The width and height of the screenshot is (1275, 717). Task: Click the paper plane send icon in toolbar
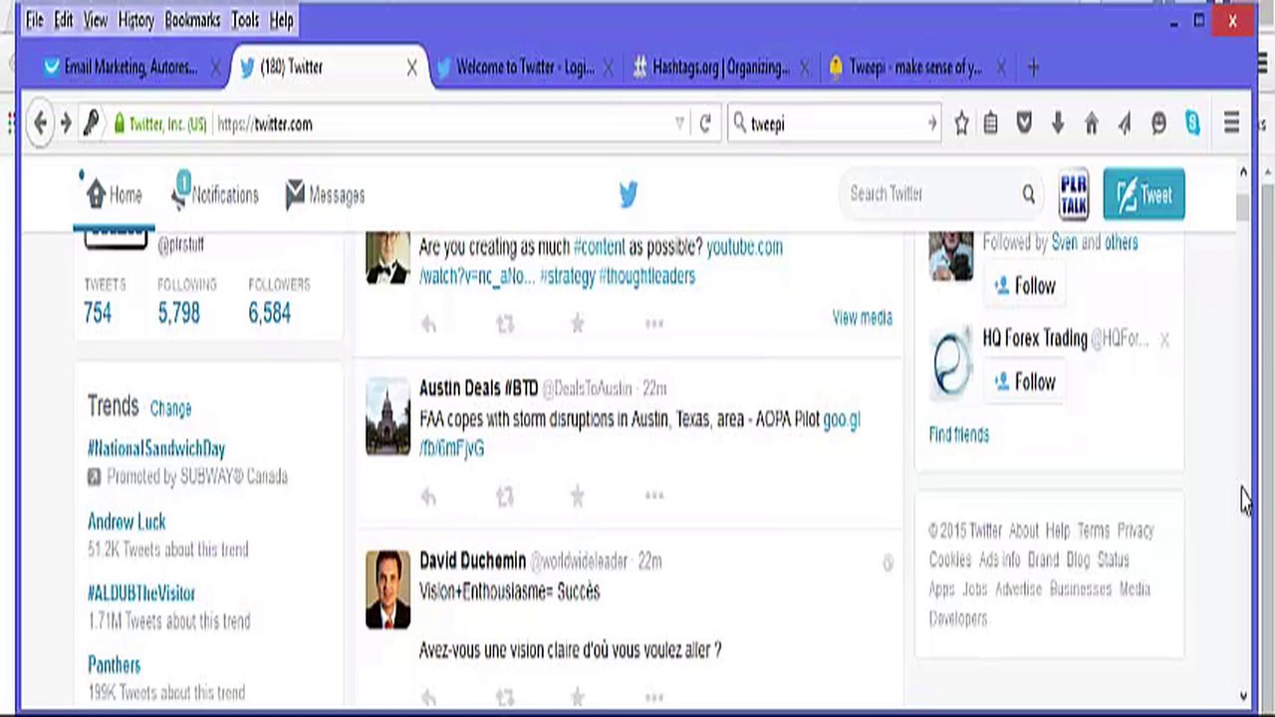1125,123
